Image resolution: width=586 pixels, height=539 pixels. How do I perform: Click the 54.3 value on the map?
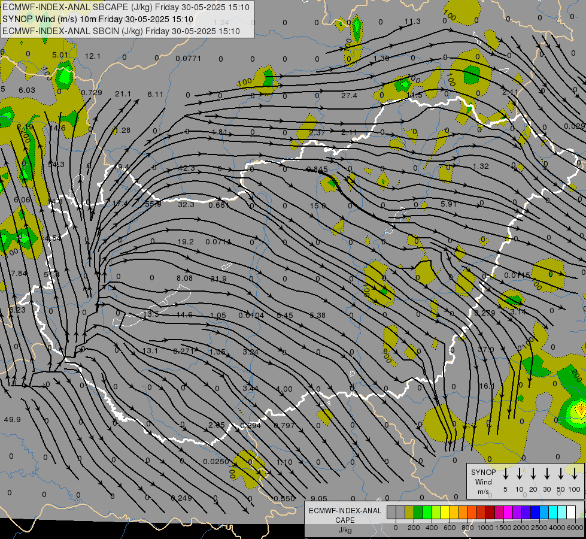(x=56, y=165)
